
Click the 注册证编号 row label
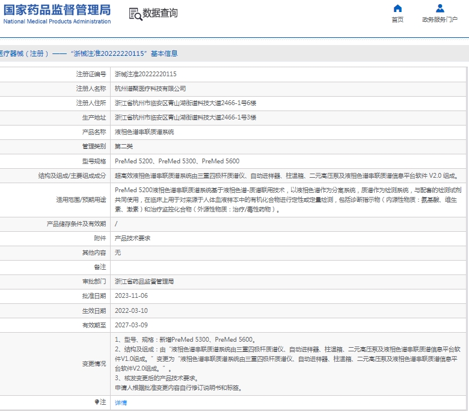pyautogui.click(x=91, y=74)
